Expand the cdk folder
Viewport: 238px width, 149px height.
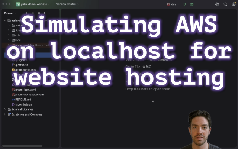tap(9, 35)
